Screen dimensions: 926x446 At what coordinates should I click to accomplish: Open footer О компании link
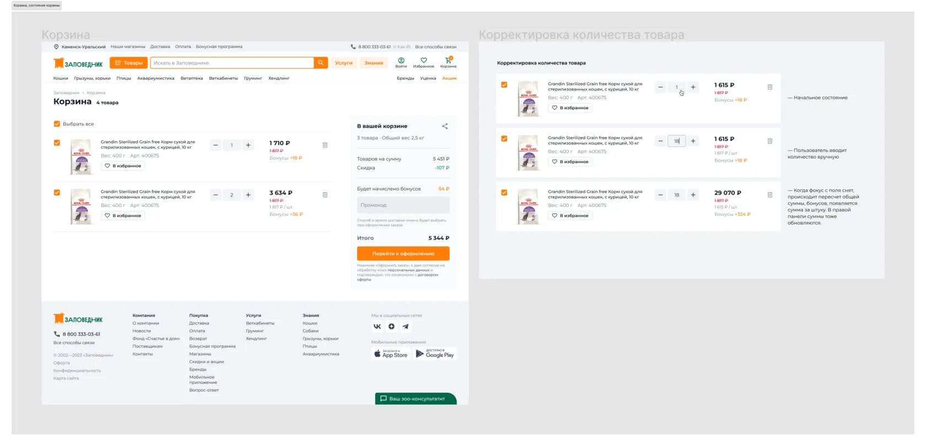tap(146, 323)
